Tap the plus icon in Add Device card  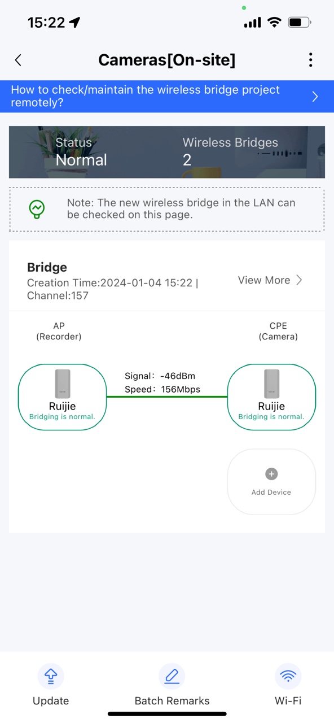[x=271, y=474]
